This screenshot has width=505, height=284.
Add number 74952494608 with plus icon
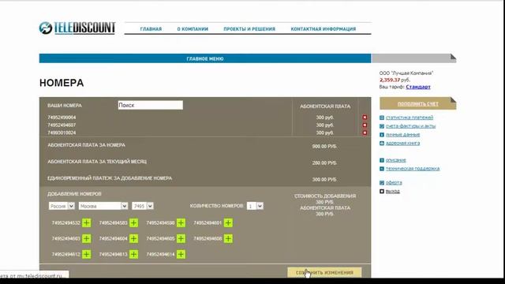tap(228, 238)
